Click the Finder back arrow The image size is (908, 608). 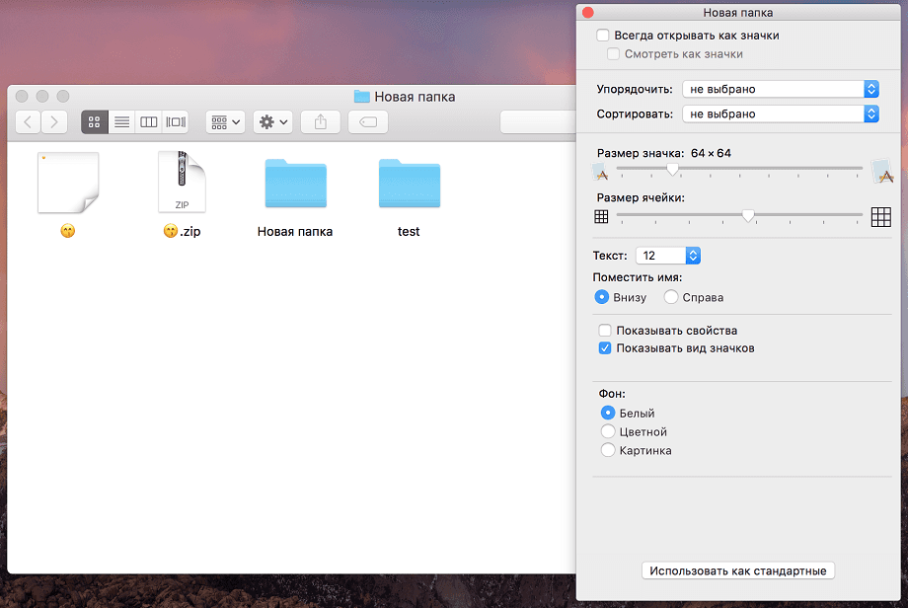pyautogui.click(x=29, y=122)
